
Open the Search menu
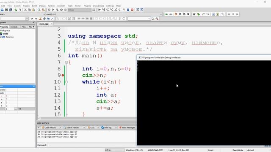click(17, 5)
